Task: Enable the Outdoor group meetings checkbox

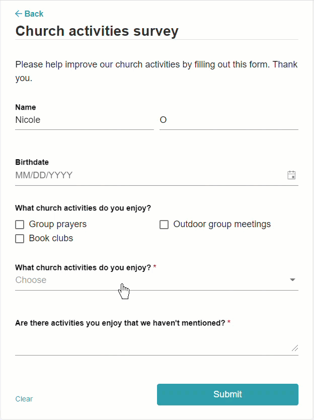Action: pyautogui.click(x=164, y=225)
